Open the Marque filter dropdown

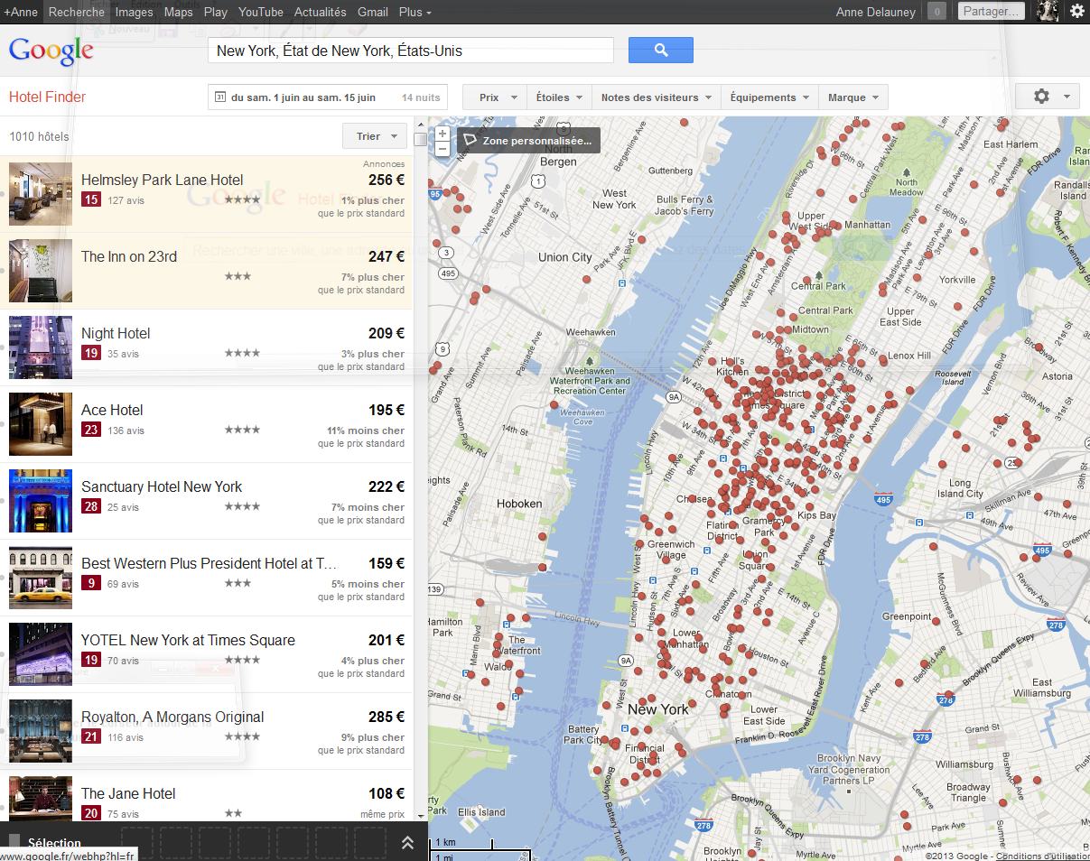(853, 97)
